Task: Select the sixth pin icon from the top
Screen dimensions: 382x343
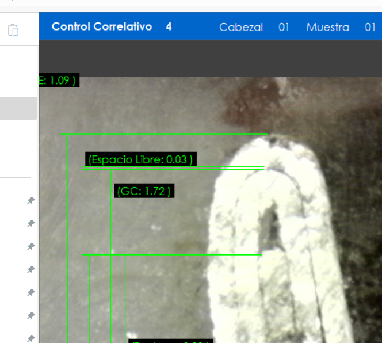Action: (x=30, y=315)
